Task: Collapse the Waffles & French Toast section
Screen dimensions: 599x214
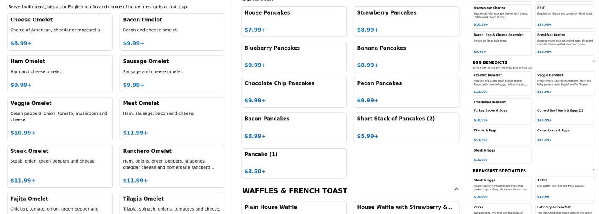Action: (456, 189)
